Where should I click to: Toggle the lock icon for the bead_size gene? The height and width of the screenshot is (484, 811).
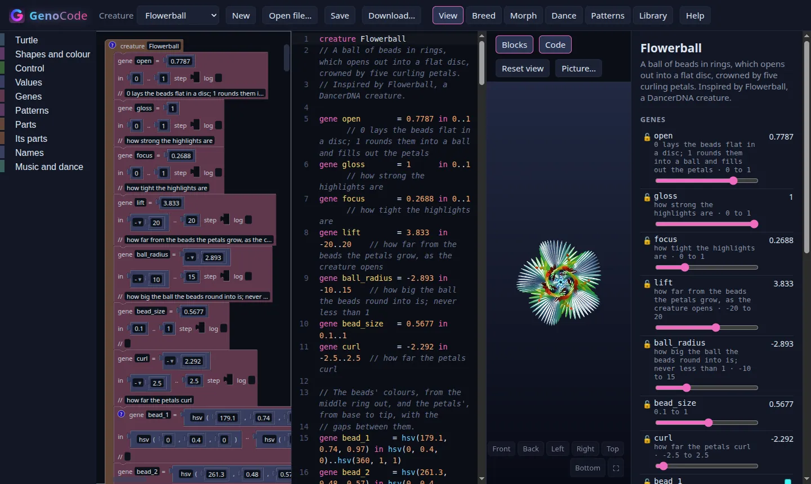647,404
